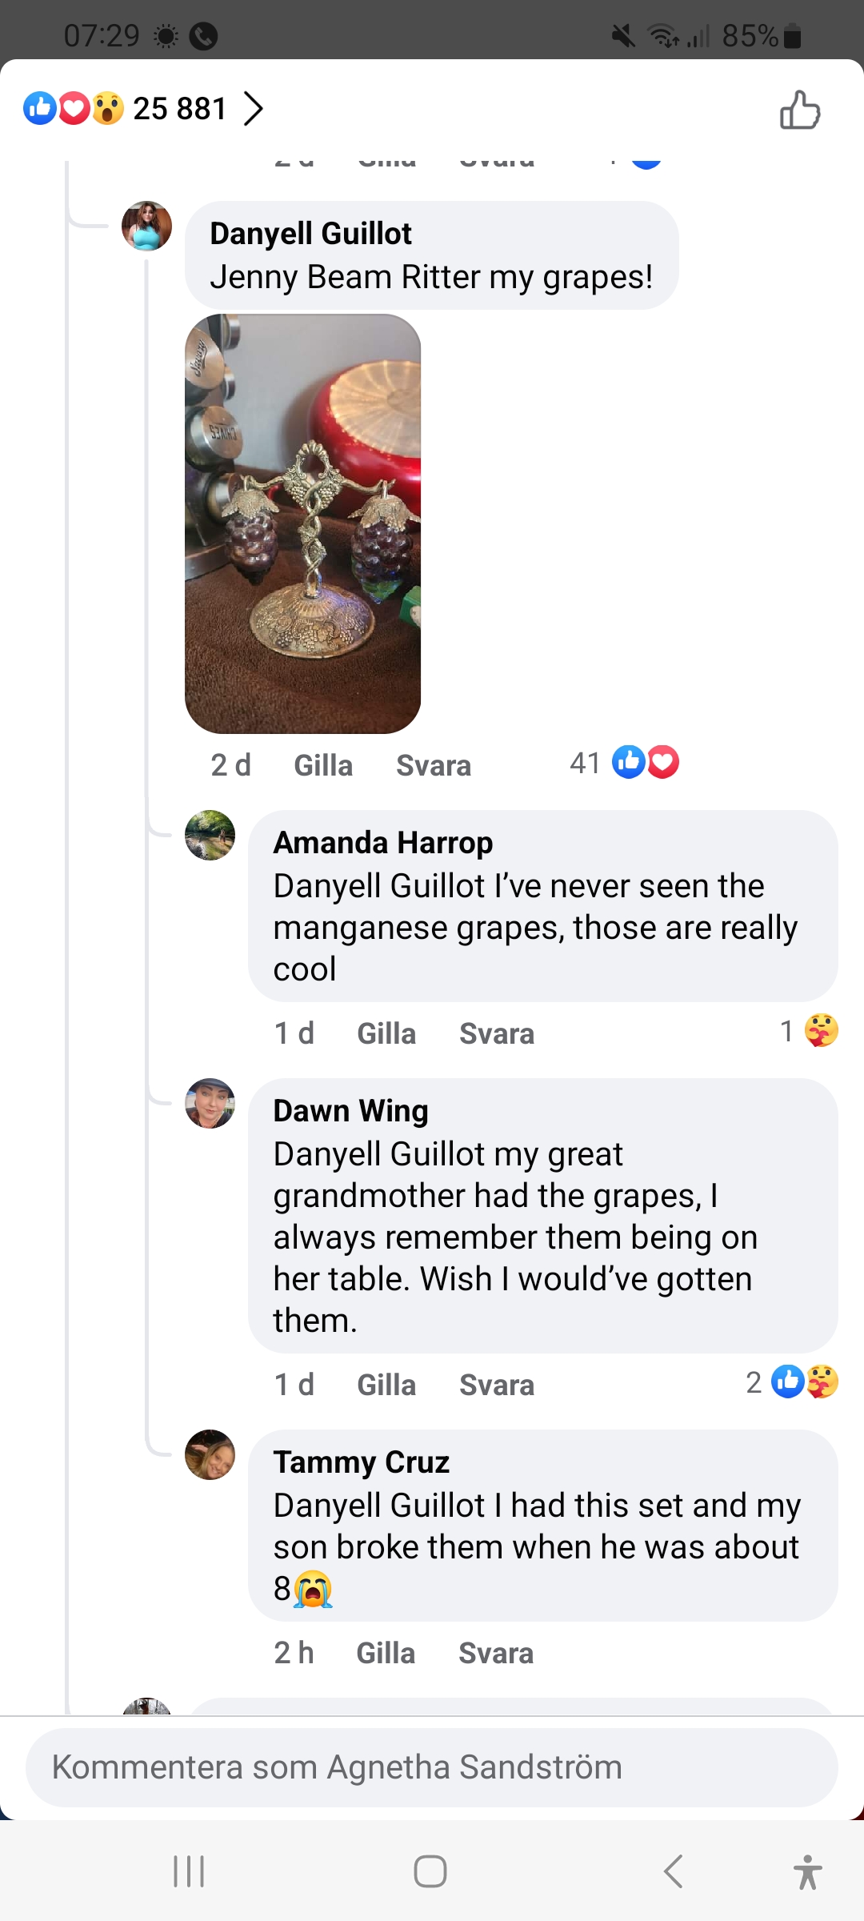Screen dimensions: 864x1921
Task: Open reactions list chevron next to 25 881
Action: coord(253,109)
